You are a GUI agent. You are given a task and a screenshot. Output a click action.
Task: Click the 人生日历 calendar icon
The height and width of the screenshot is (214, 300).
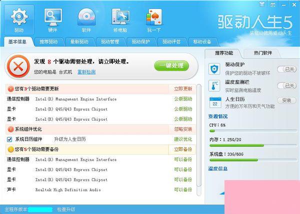tap(215, 103)
